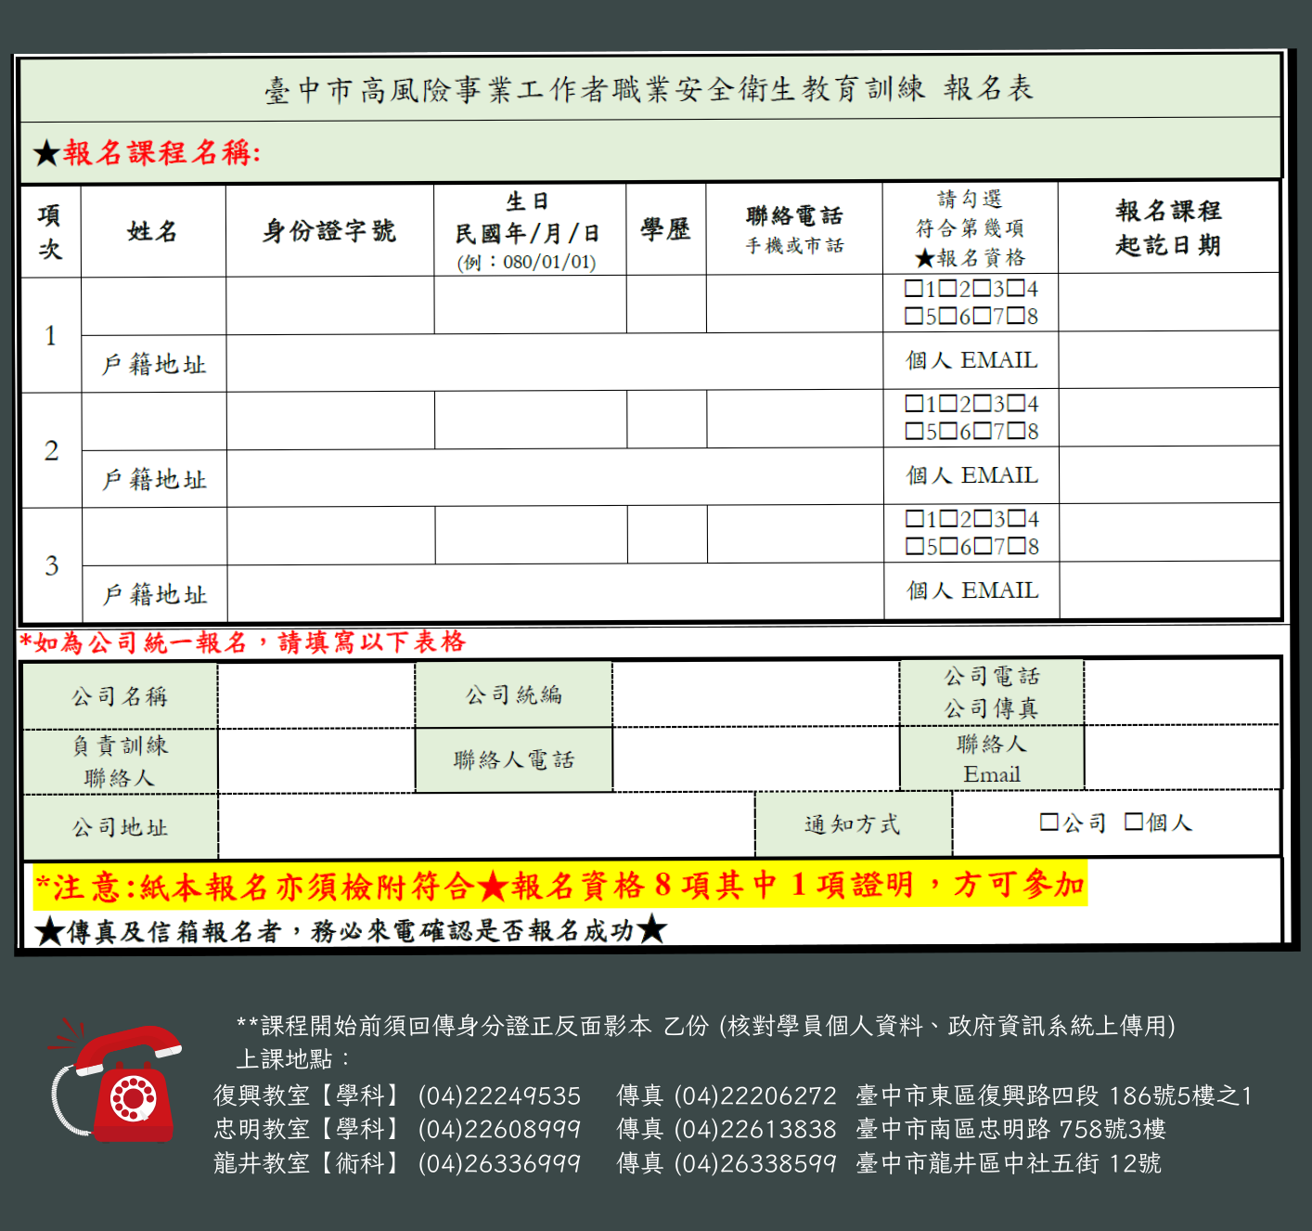Click the address '臺中市南區忠明路 758號3樓'

pos(1010,1130)
